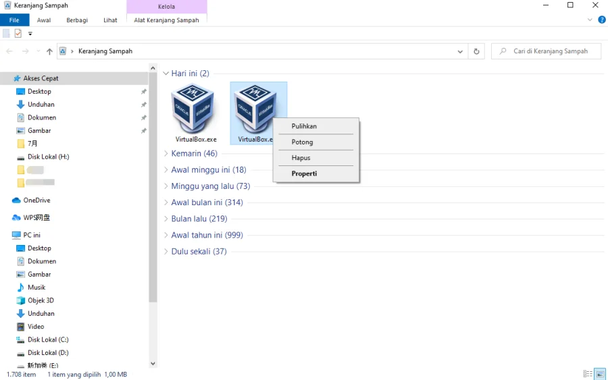The image size is (608, 380).
Task: Open the Lihat ribbon tab
Action: coord(110,20)
